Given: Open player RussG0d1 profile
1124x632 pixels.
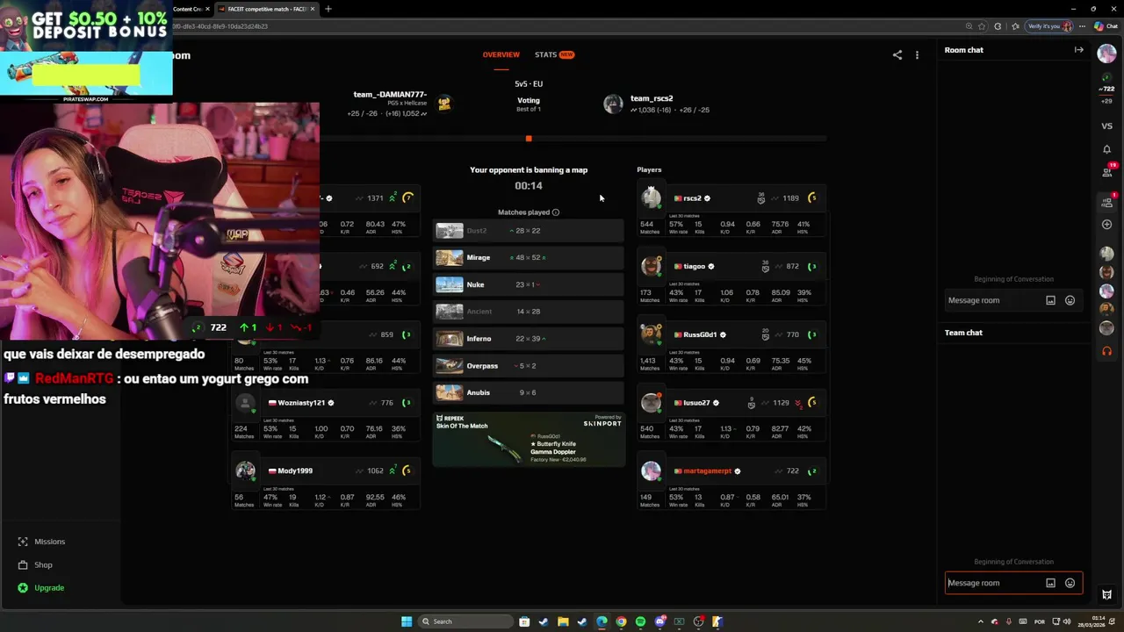Looking at the screenshot, I should (701, 334).
